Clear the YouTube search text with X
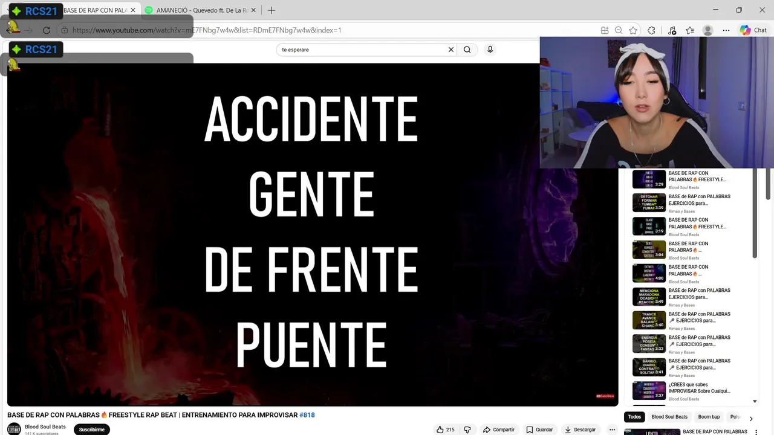774x435 pixels. coord(450,50)
